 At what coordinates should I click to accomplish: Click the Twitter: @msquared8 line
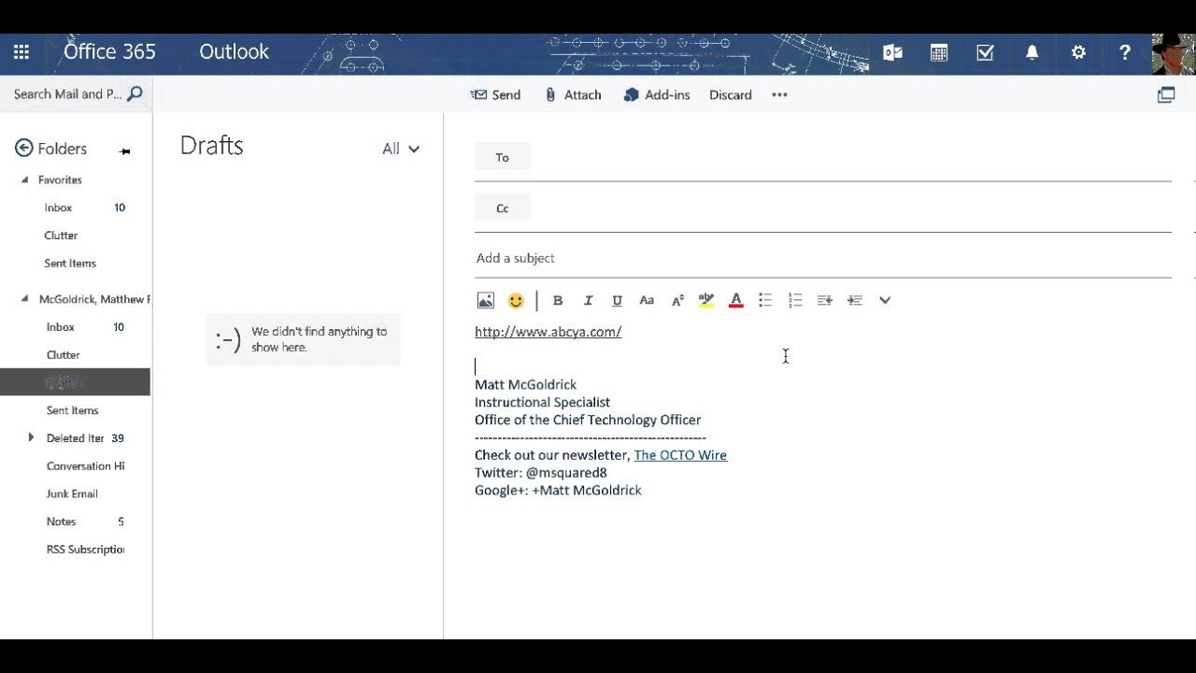[540, 473]
